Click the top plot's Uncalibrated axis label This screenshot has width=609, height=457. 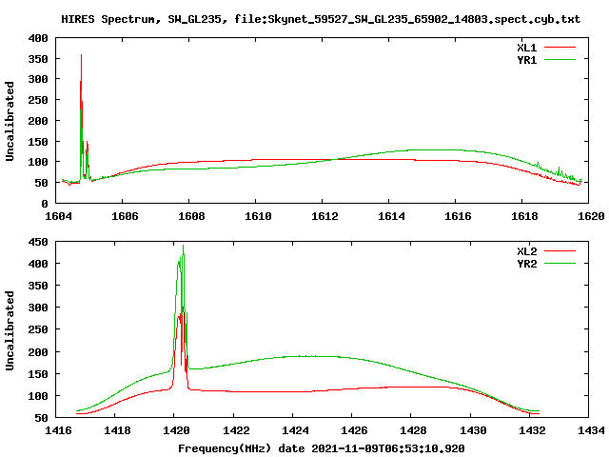tap(10, 121)
